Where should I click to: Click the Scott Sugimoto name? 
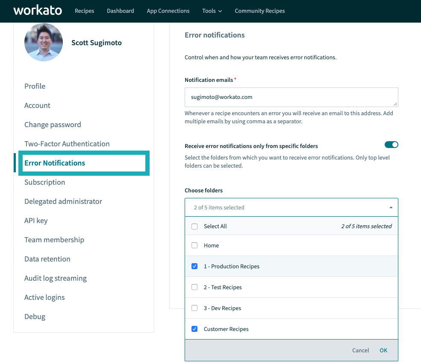coord(97,43)
